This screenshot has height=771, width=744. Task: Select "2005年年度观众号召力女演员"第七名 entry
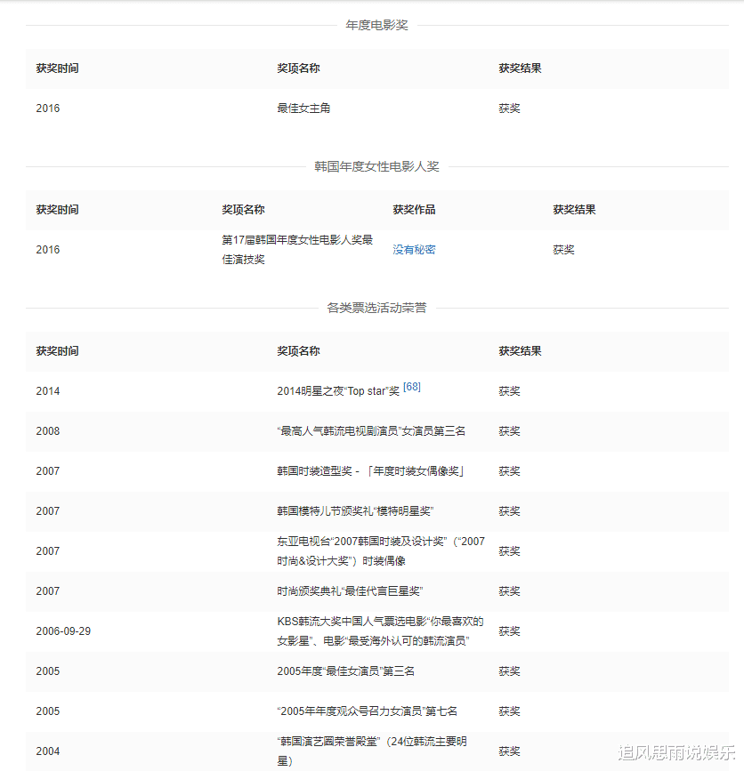367,711
